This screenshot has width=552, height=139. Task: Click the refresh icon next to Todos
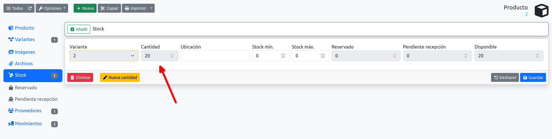[x=30, y=8]
